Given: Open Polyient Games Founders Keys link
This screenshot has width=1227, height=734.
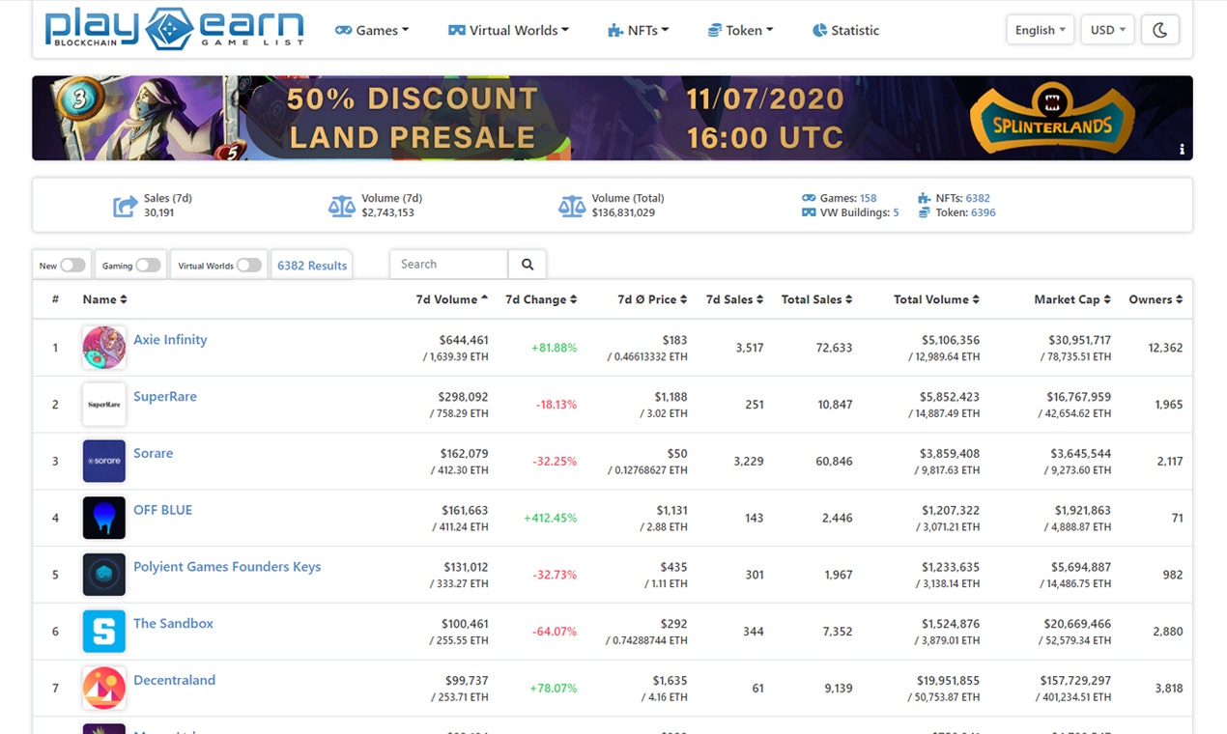Looking at the screenshot, I should pyautogui.click(x=227, y=567).
